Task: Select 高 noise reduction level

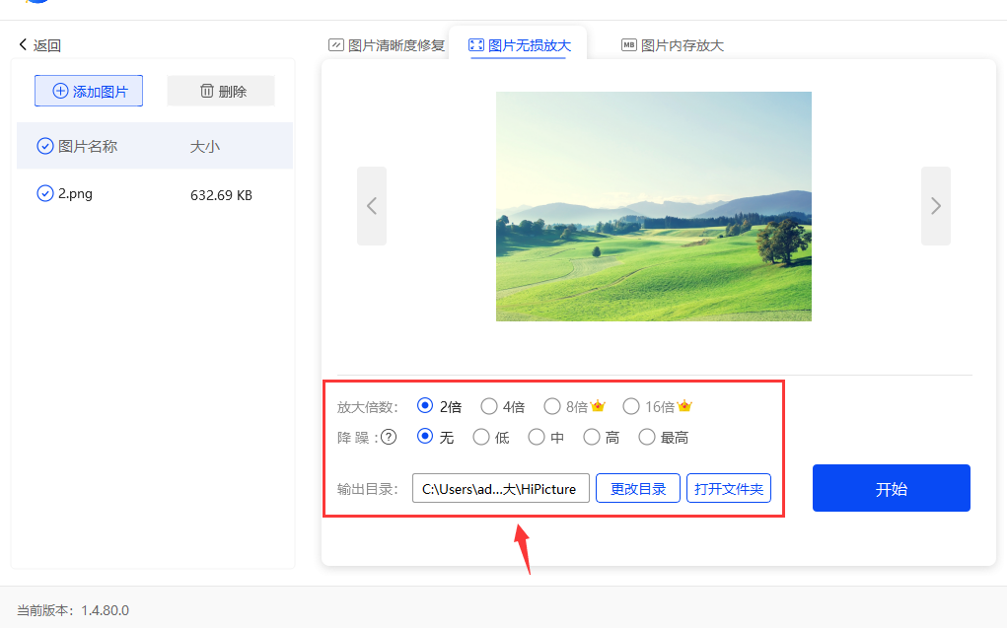Action: click(590, 437)
